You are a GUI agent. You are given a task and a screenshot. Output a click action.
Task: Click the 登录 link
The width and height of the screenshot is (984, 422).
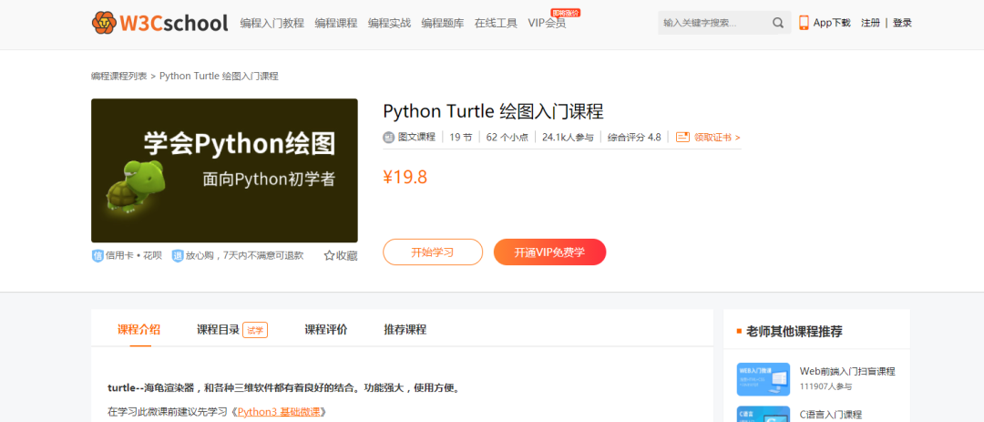click(902, 23)
